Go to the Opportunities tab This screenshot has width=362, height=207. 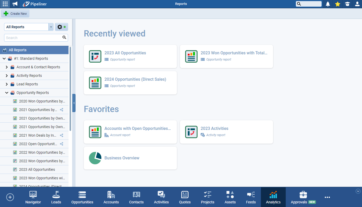click(x=82, y=197)
